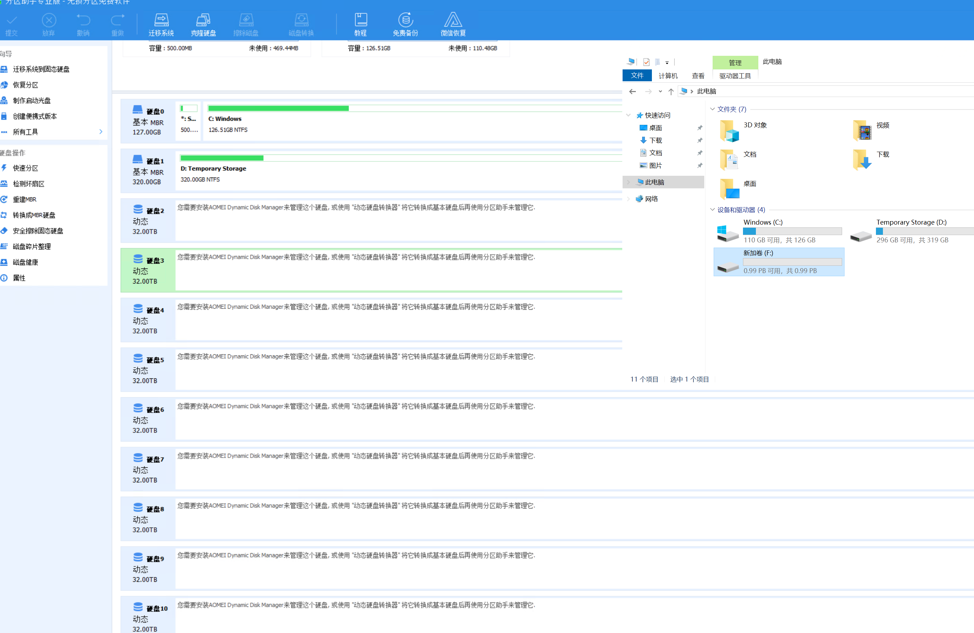Toggle the properties checkmark in Explorer quick access toolbar

pos(646,62)
